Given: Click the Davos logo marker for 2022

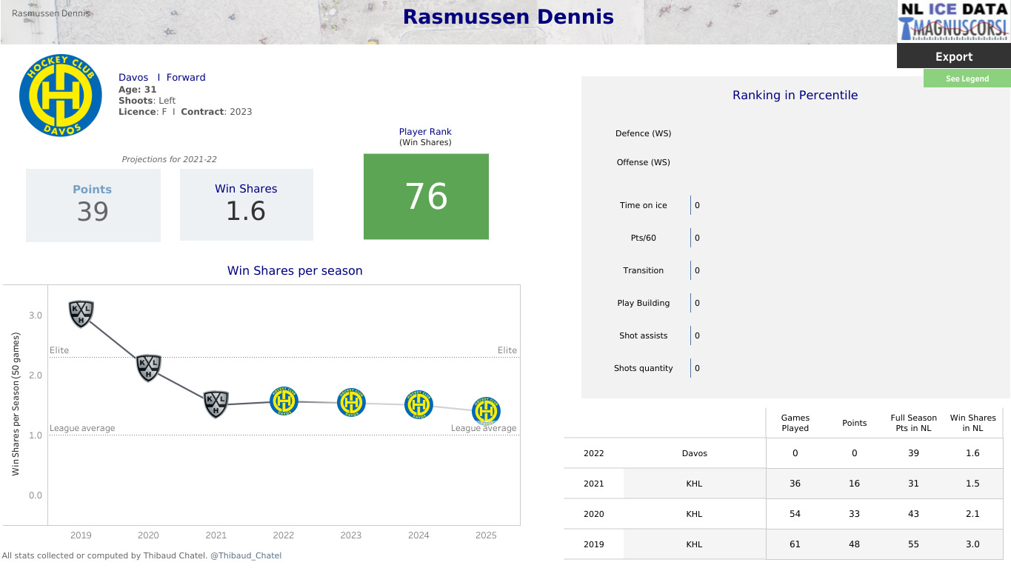Looking at the screenshot, I should (x=284, y=401).
